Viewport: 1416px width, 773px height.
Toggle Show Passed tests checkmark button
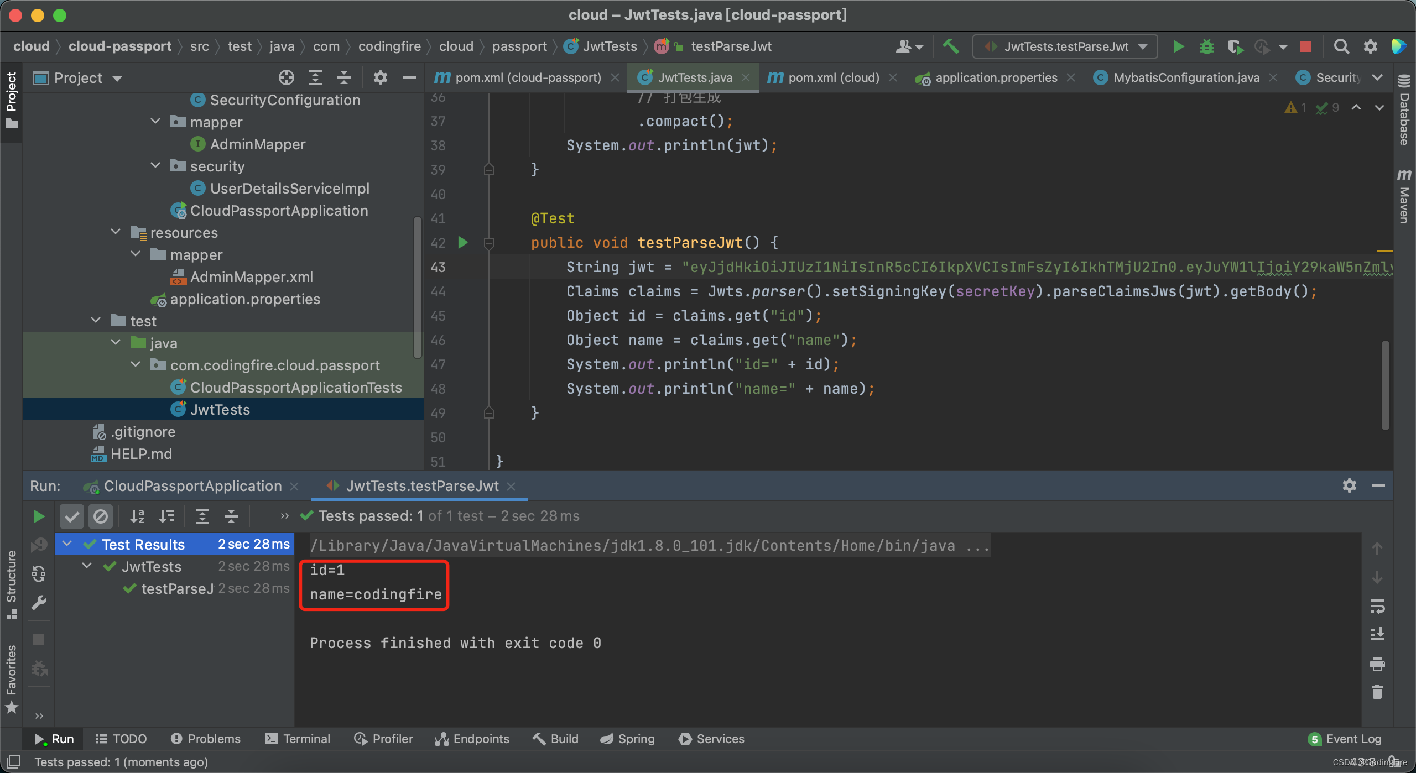click(71, 516)
